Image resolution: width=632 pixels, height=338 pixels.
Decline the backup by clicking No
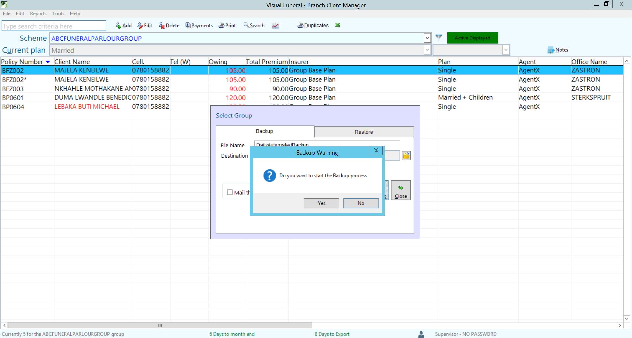point(361,203)
